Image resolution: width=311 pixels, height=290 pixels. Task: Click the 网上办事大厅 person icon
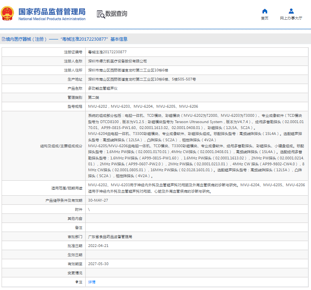pos(291,11)
